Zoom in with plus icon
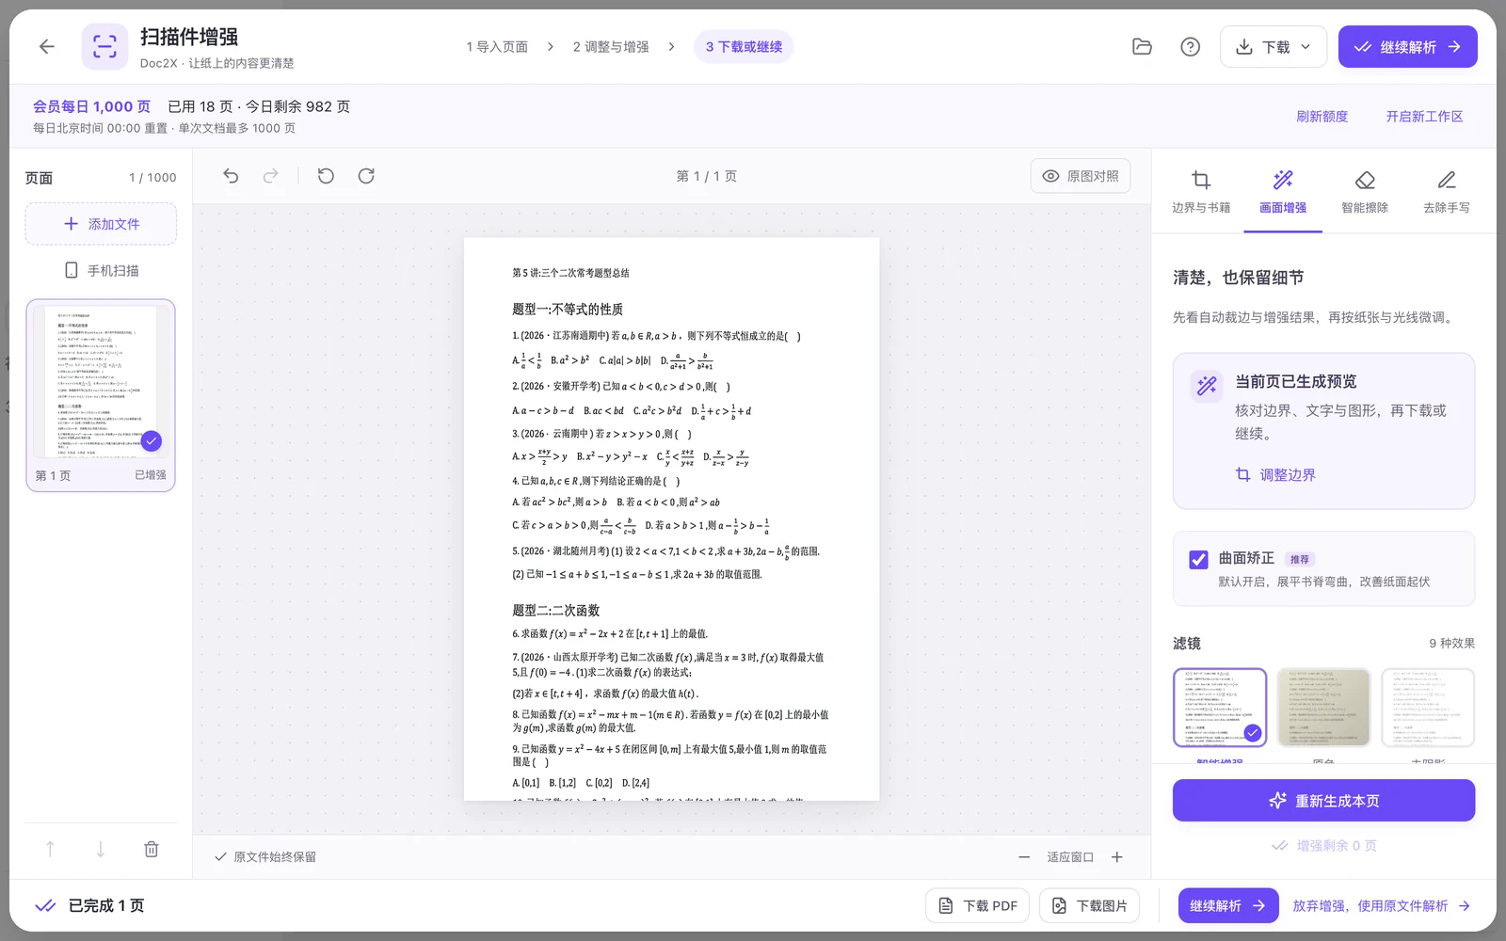Viewport: 1506px width, 941px height. (x=1117, y=857)
